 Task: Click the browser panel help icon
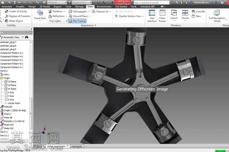click(x=30, y=32)
